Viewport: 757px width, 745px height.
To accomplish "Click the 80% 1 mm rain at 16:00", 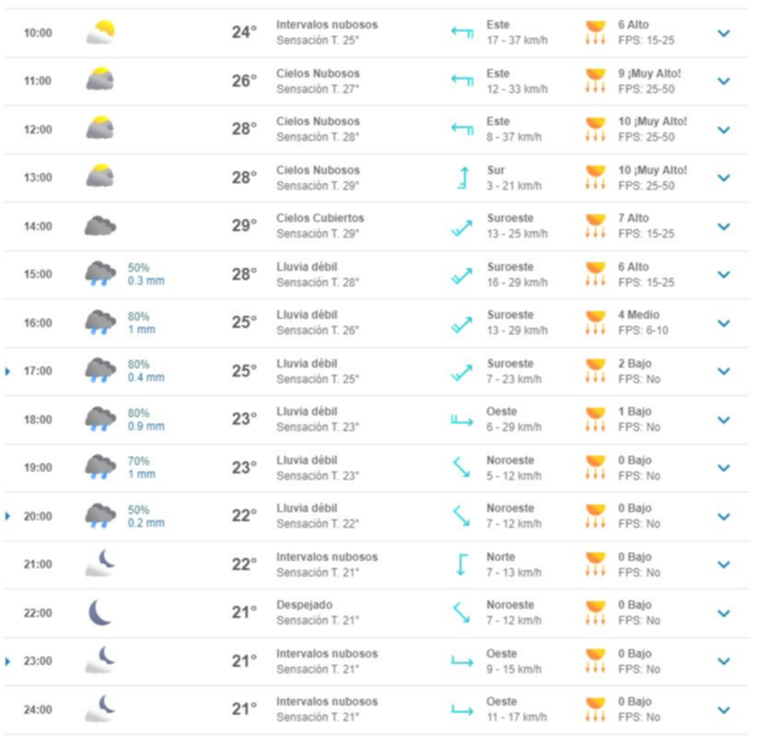I will click(x=142, y=323).
